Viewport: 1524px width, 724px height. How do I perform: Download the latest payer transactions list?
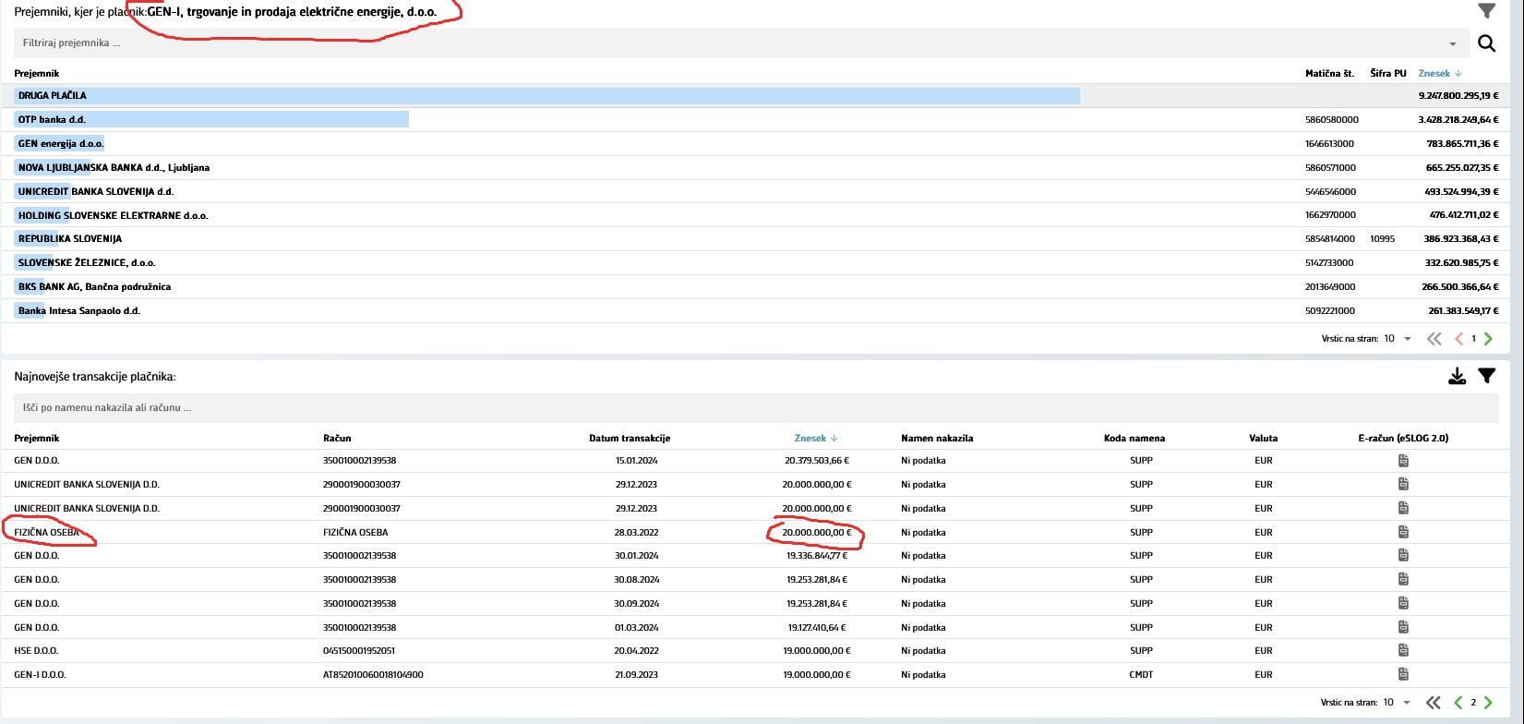[1457, 376]
